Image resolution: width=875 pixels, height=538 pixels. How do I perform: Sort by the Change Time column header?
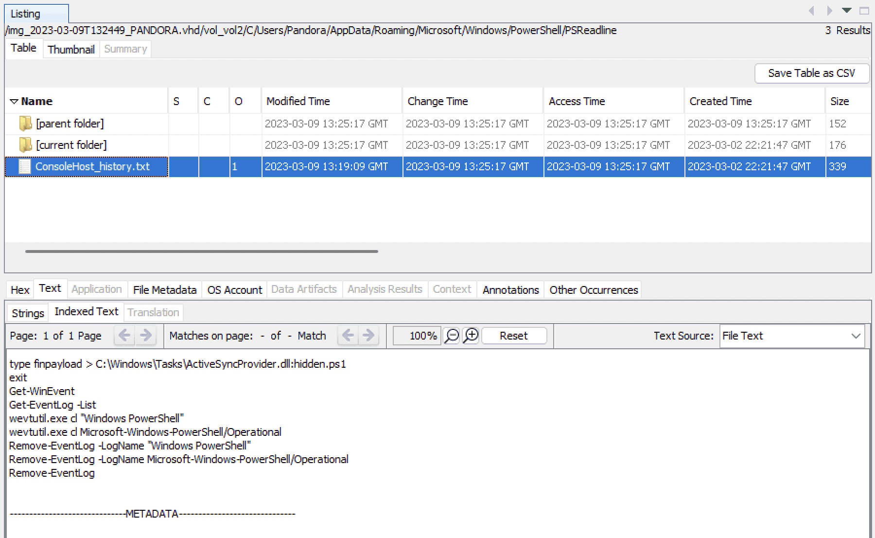(x=472, y=101)
